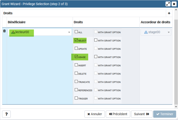178x120 pixels.
Task: Check the UPDATE privilege checkbox
Action: pyautogui.click(x=76, y=49)
